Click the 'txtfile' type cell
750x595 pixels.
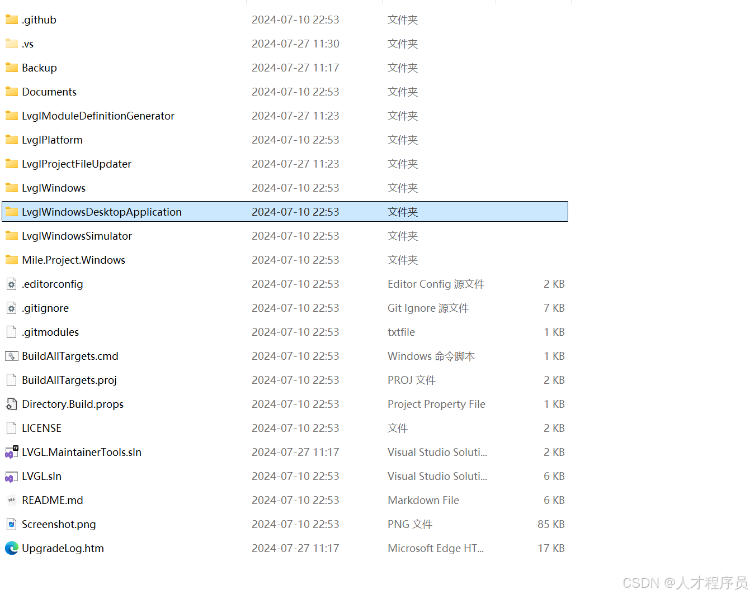tap(402, 332)
